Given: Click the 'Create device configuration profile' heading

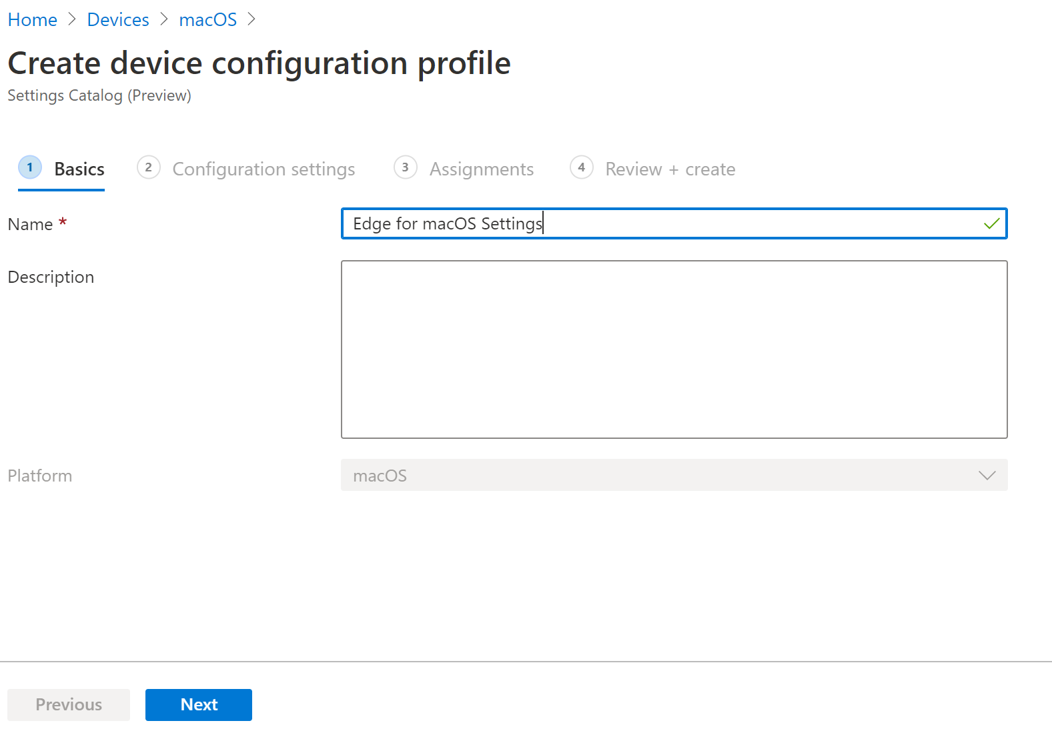Looking at the screenshot, I should click(259, 64).
